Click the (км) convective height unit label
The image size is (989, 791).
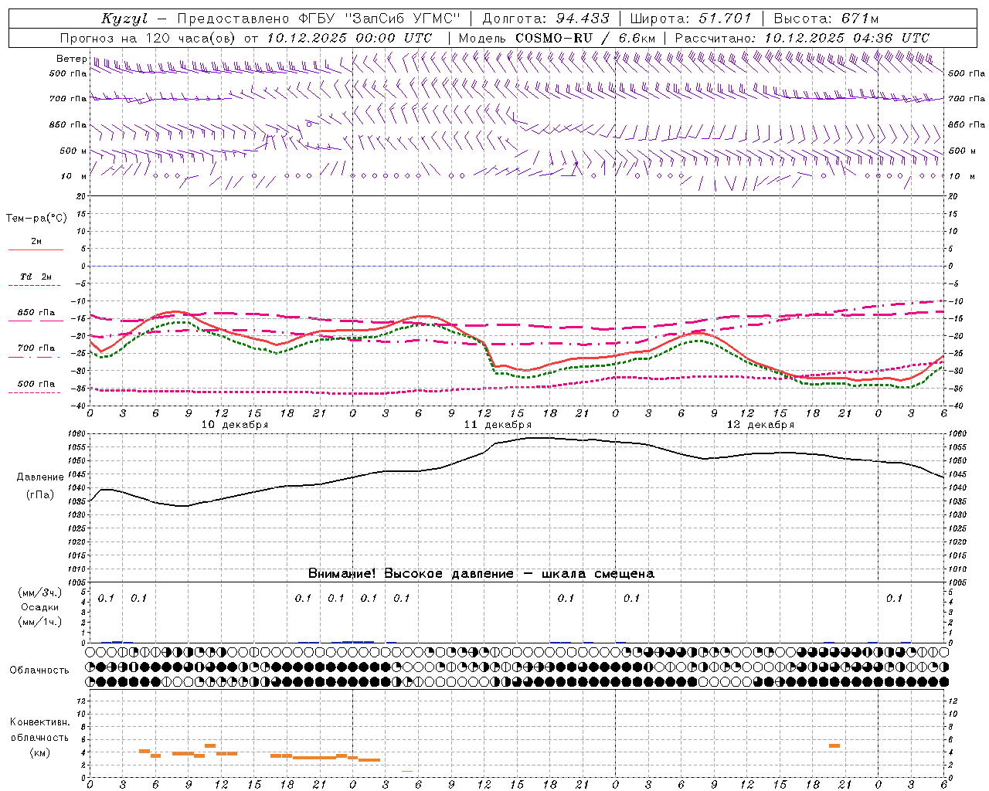coord(39,752)
